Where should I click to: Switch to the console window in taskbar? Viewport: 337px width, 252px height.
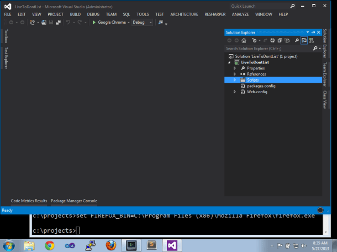(131, 245)
